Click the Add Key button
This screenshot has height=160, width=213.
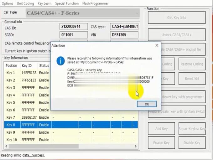(161, 129)
